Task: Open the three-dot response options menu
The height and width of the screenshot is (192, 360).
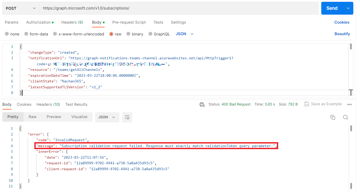Action: pyautogui.click(x=349, y=104)
